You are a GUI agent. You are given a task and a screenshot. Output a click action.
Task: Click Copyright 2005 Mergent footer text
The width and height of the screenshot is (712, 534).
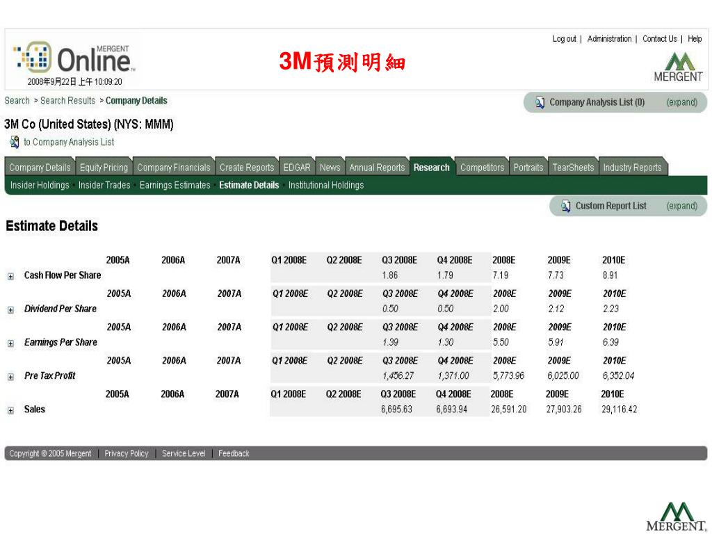50,453
